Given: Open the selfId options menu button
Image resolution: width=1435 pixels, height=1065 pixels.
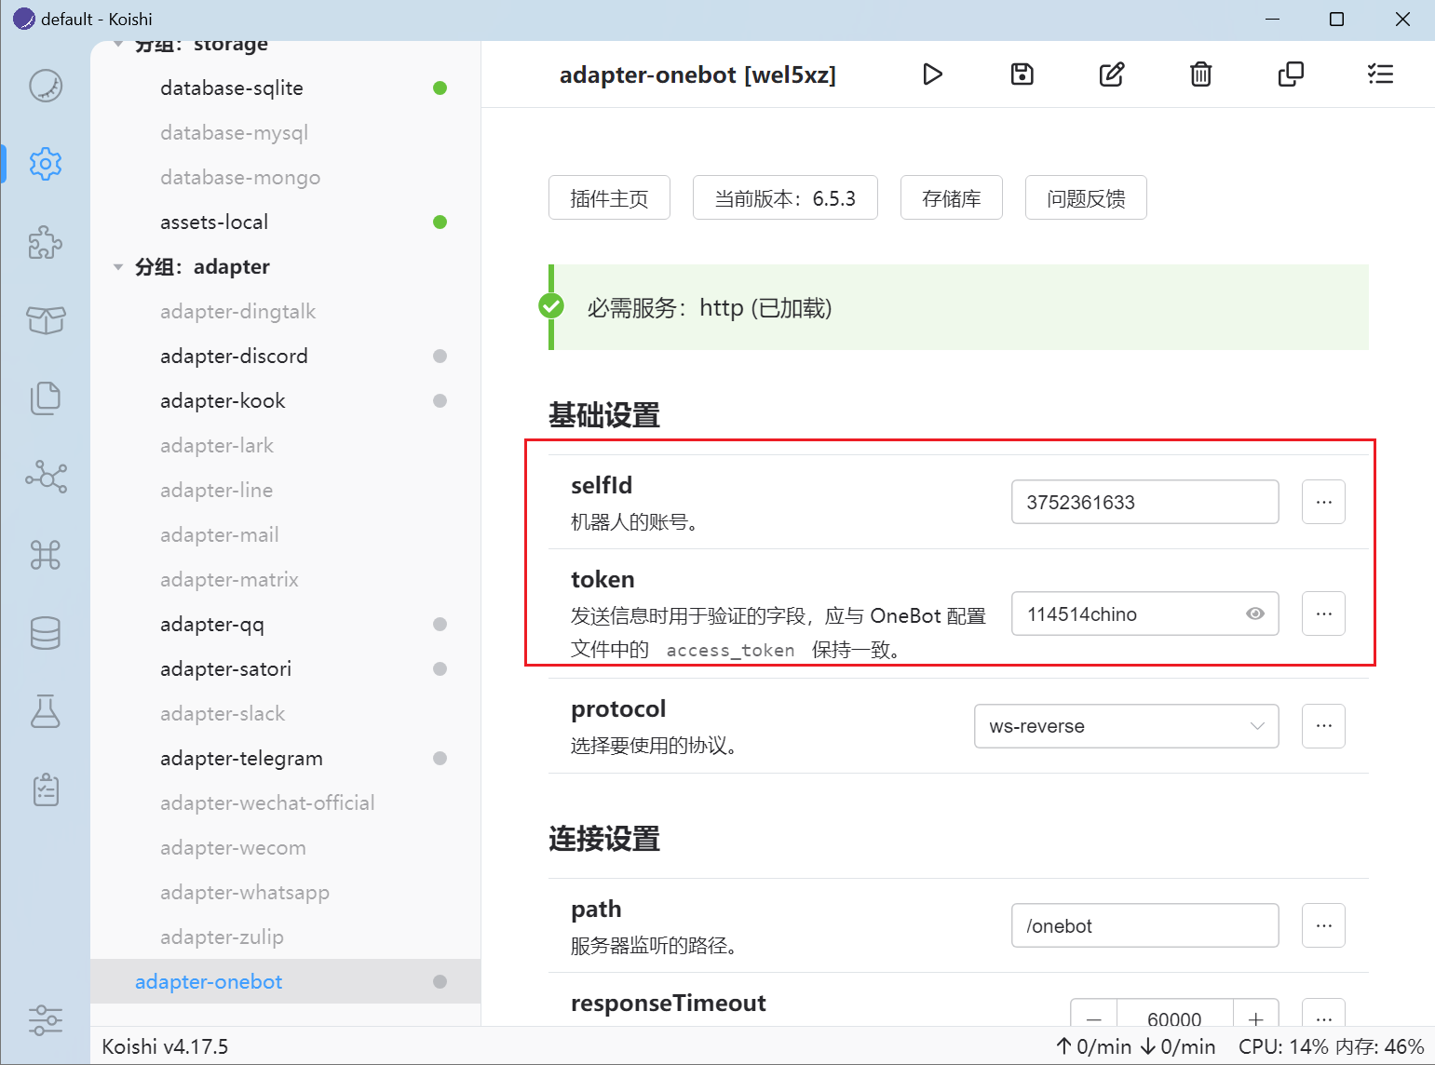Looking at the screenshot, I should [1323, 502].
